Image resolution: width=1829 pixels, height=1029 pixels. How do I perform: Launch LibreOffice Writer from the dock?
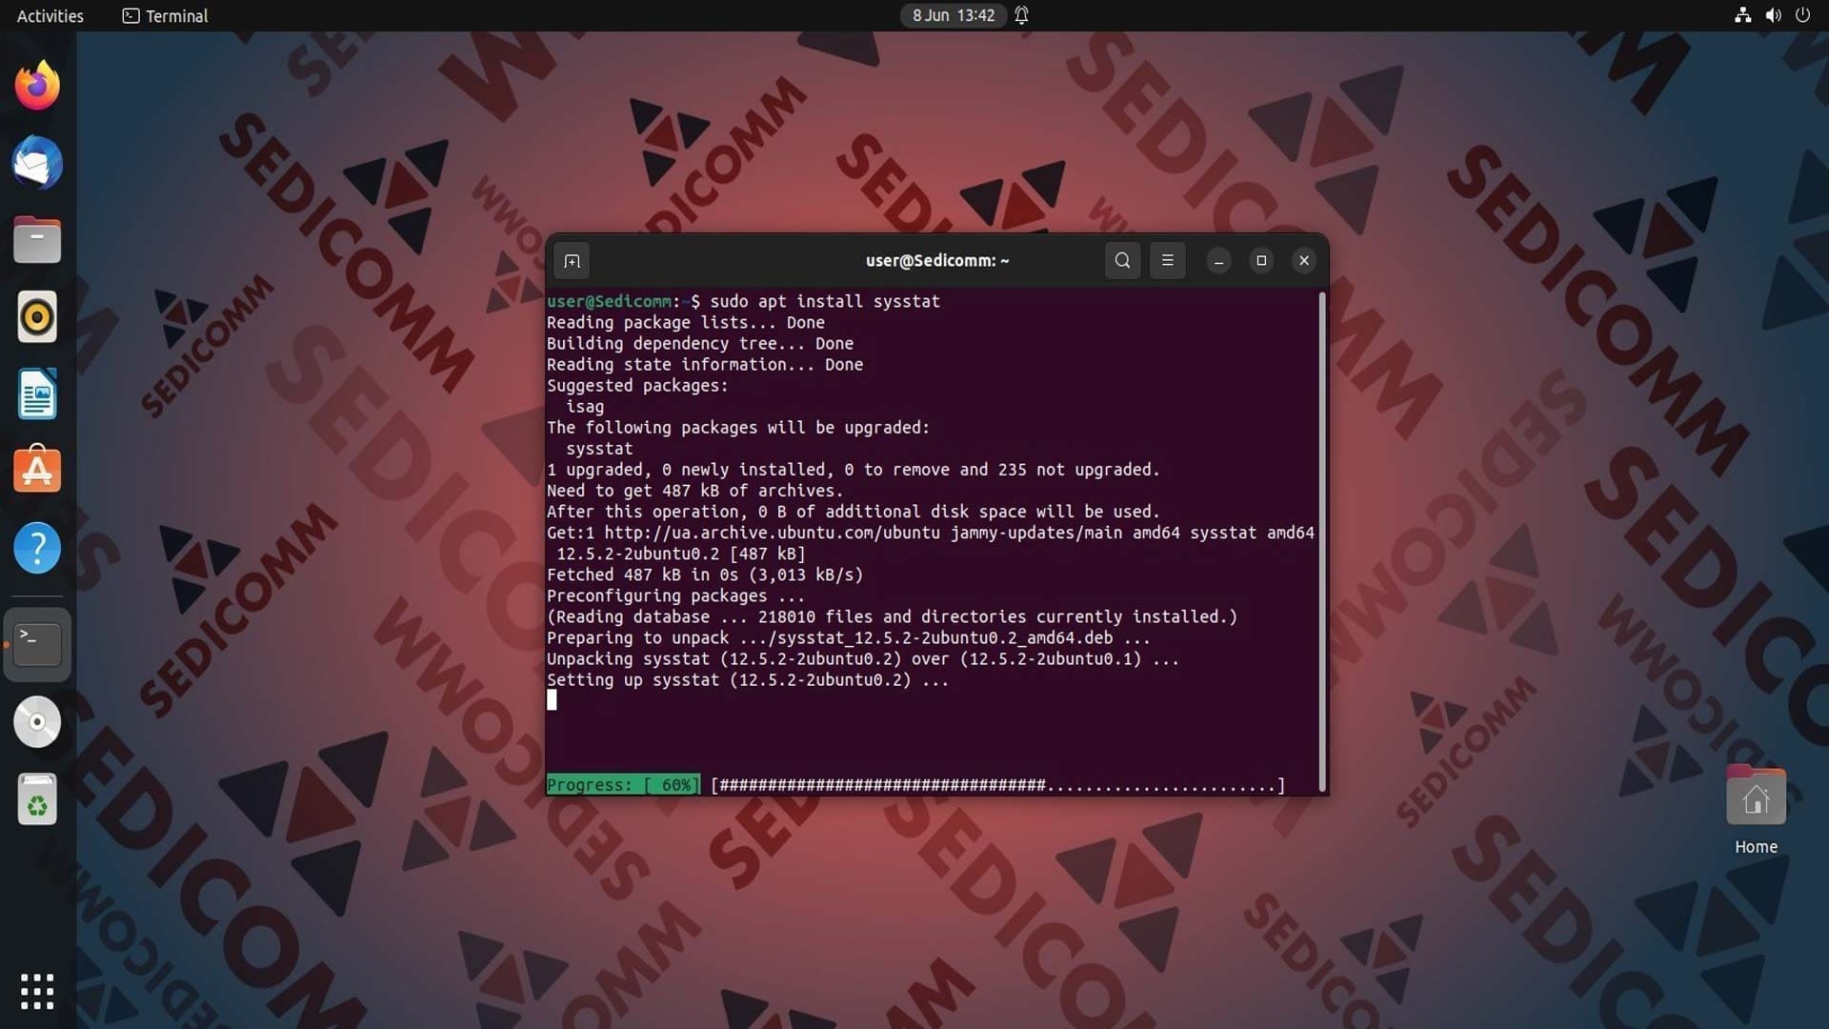click(37, 393)
